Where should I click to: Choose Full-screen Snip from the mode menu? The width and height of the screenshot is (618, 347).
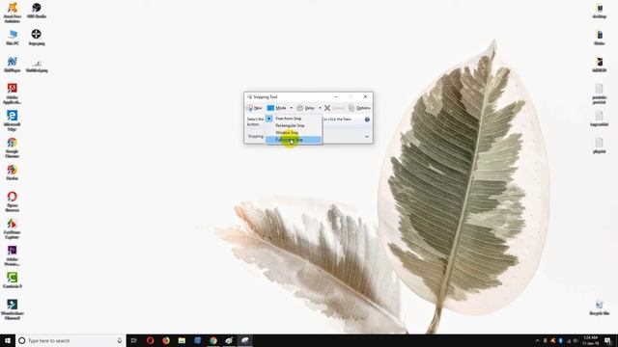tap(294, 140)
